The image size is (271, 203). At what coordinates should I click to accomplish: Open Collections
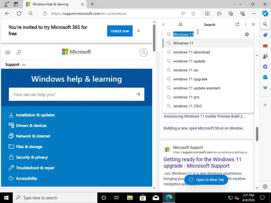[x=231, y=13]
